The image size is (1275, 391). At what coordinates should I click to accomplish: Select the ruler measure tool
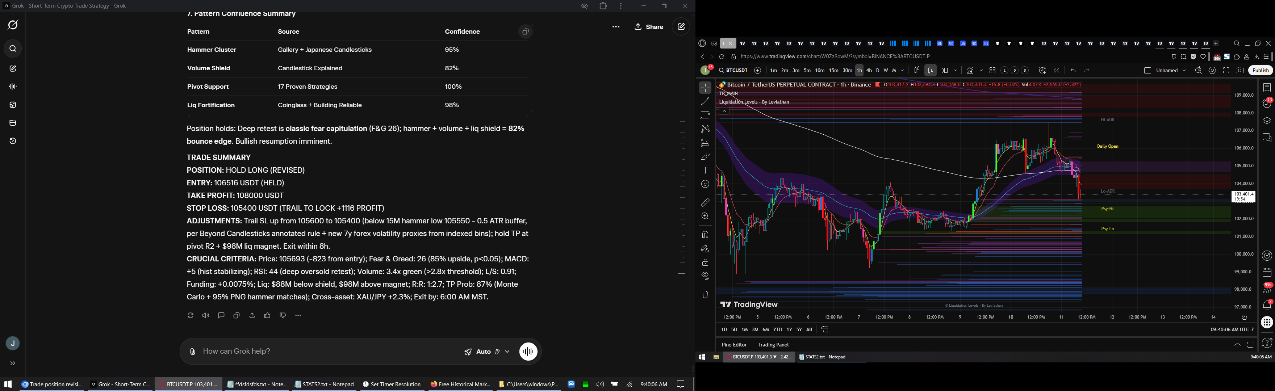point(705,202)
